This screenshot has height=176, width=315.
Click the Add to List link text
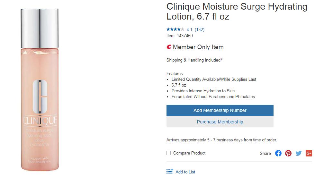click(185, 172)
